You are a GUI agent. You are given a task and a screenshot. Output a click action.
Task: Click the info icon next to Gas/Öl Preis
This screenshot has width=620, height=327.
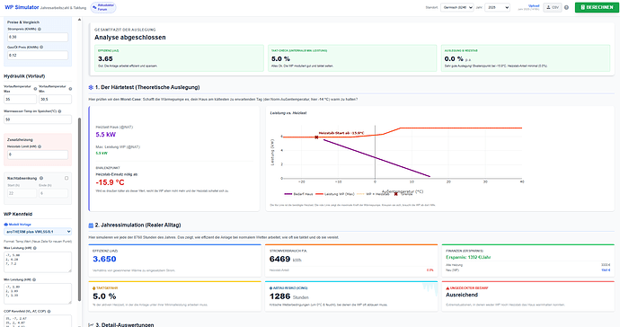[x=41, y=47]
